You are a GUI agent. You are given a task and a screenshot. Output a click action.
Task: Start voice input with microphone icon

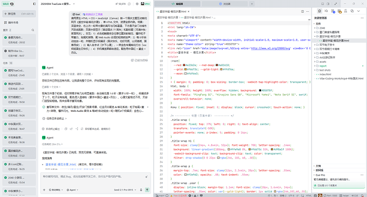[x=141, y=190]
